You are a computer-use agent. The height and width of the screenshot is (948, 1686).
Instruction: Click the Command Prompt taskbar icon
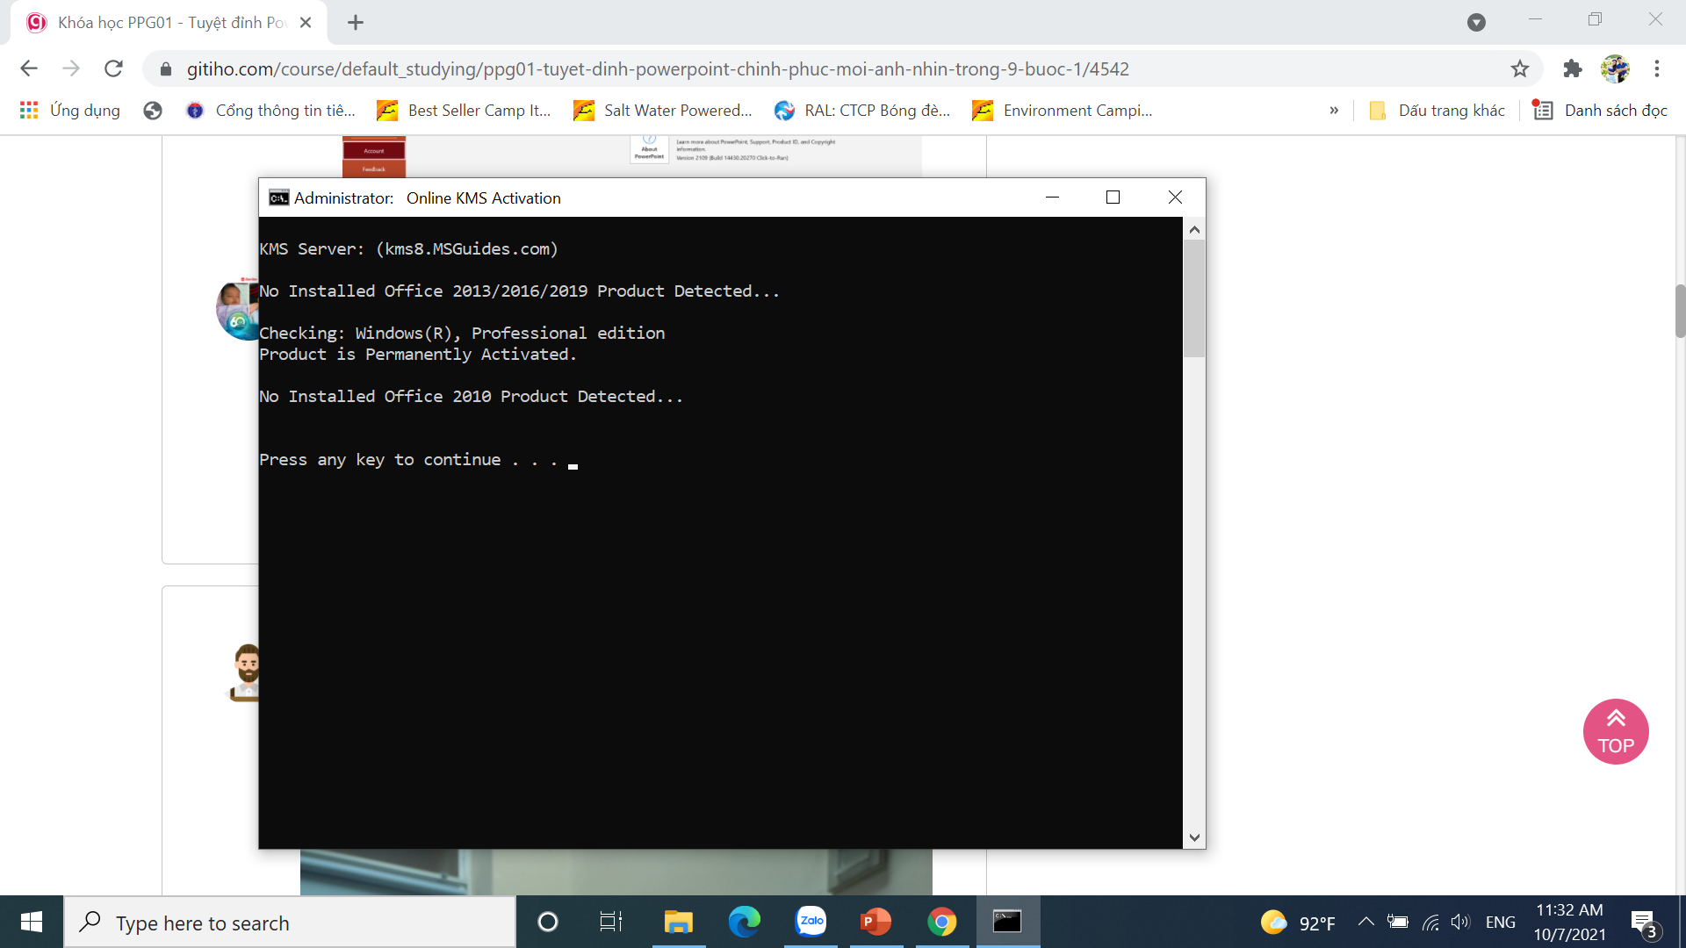pyautogui.click(x=1007, y=922)
